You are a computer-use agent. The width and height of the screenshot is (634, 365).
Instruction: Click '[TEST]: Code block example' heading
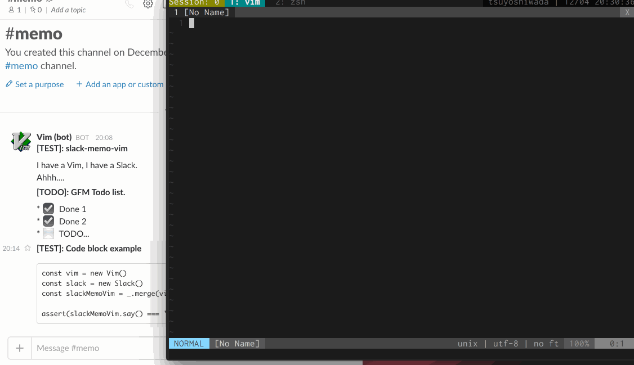click(89, 249)
